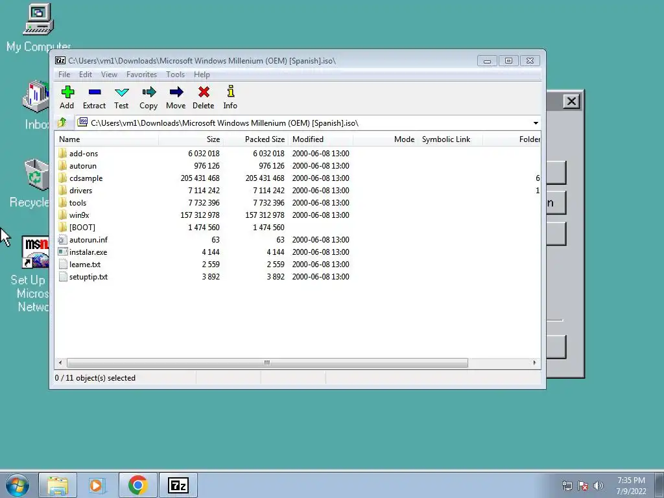Sort by Modified column header
The image size is (664, 498).
coord(320,139)
